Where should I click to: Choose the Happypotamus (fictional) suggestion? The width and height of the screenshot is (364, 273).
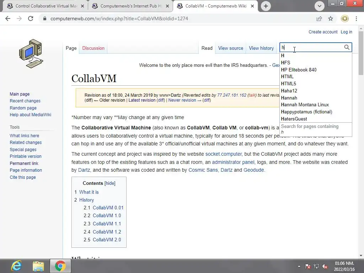click(316, 112)
